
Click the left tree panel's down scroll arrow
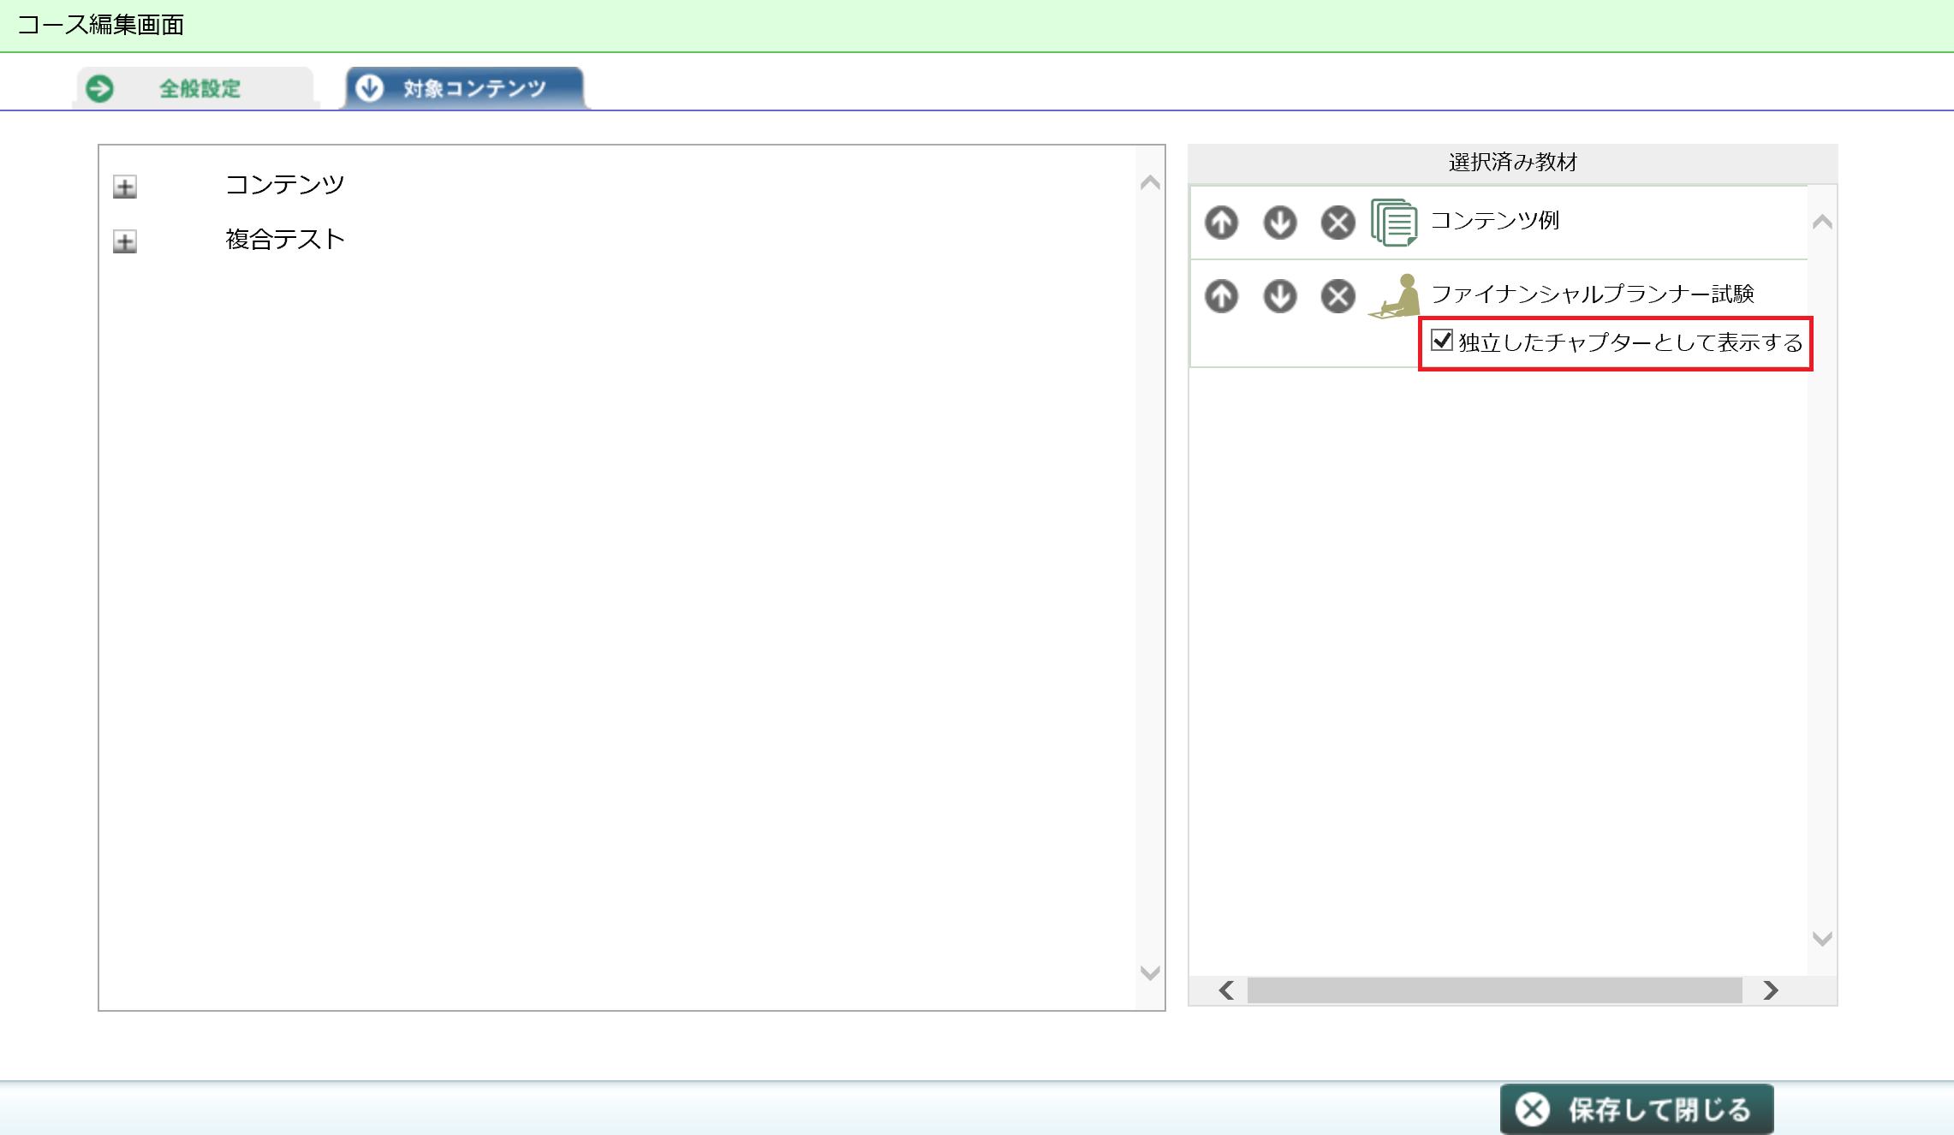[x=1150, y=973]
